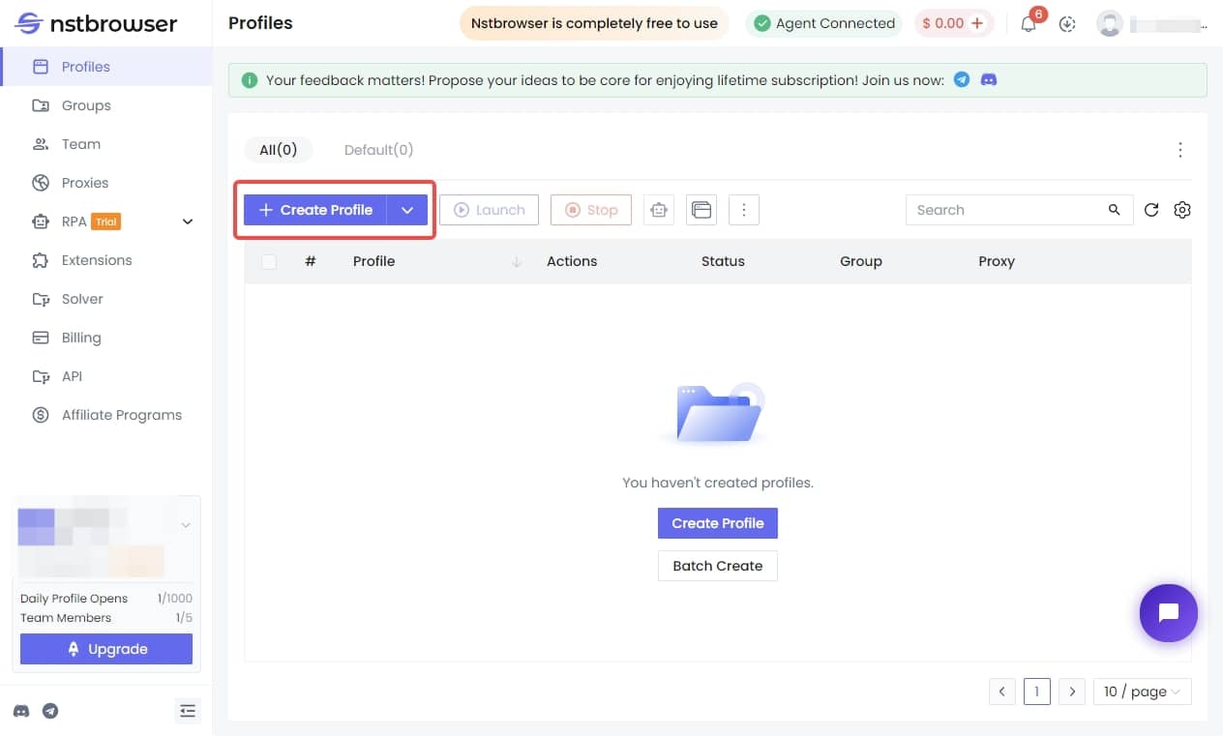
Task: Refresh the profile list
Action: 1151,210
